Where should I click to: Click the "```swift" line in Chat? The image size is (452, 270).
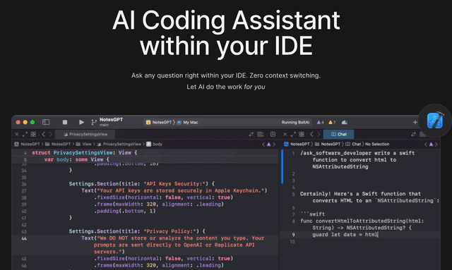pos(312,214)
